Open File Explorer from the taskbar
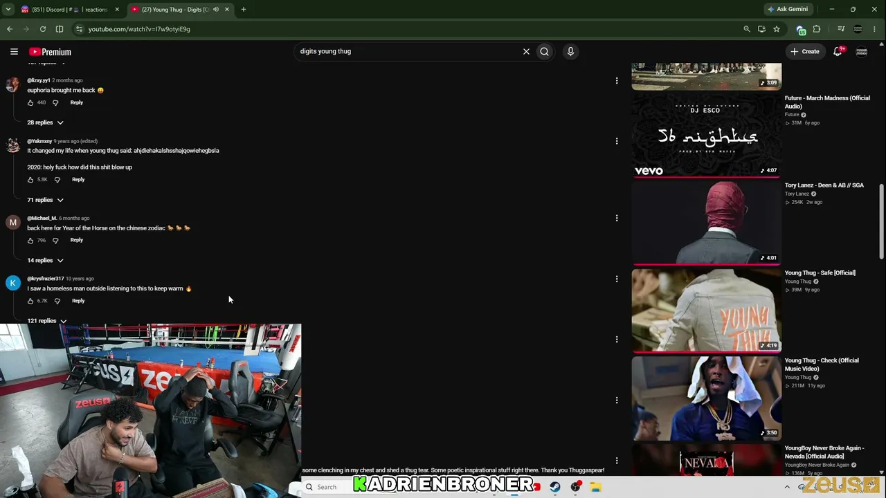 point(595,487)
